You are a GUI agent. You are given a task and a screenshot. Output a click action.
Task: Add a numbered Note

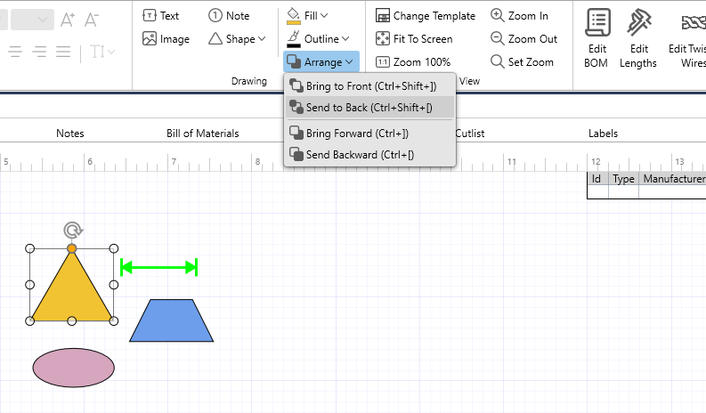pyautogui.click(x=229, y=16)
